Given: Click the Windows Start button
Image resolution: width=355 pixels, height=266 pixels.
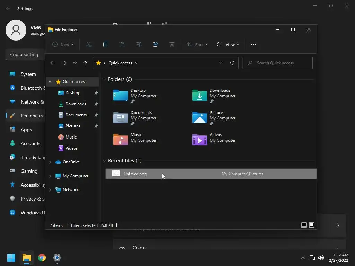Looking at the screenshot, I should pyautogui.click(x=11, y=258).
